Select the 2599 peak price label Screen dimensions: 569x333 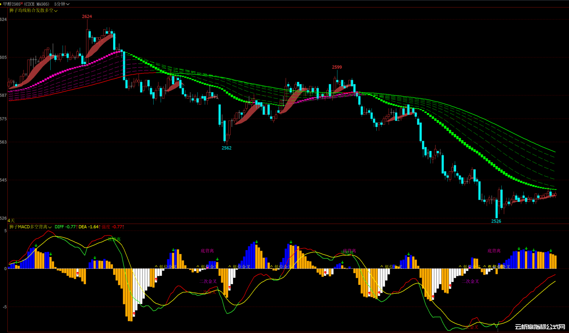click(337, 67)
